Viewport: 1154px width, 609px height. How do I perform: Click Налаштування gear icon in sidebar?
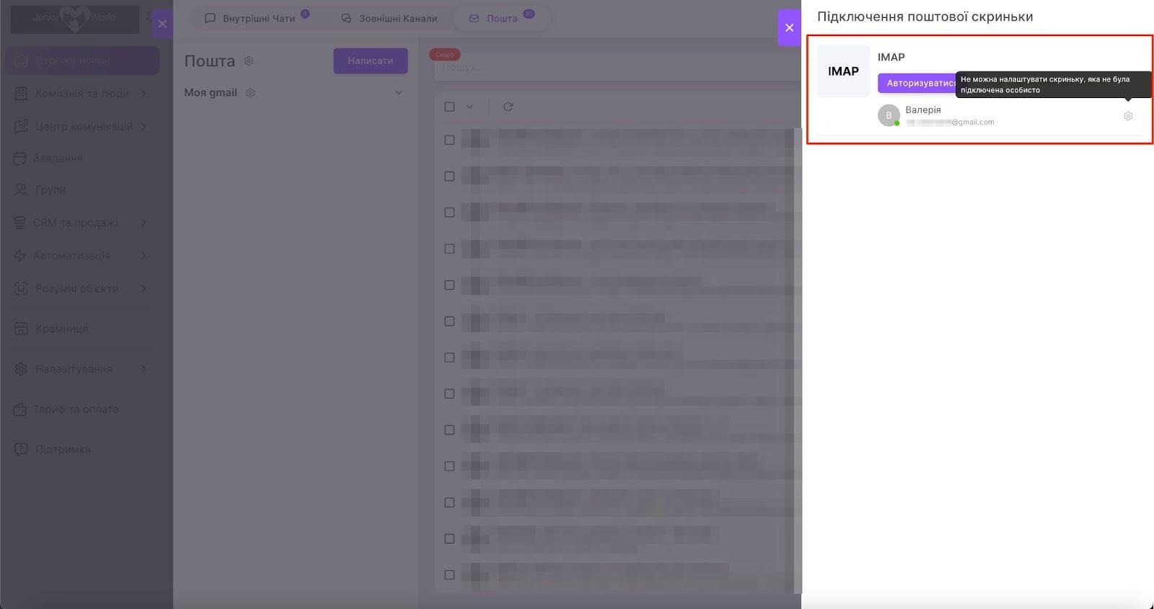click(21, 369)
